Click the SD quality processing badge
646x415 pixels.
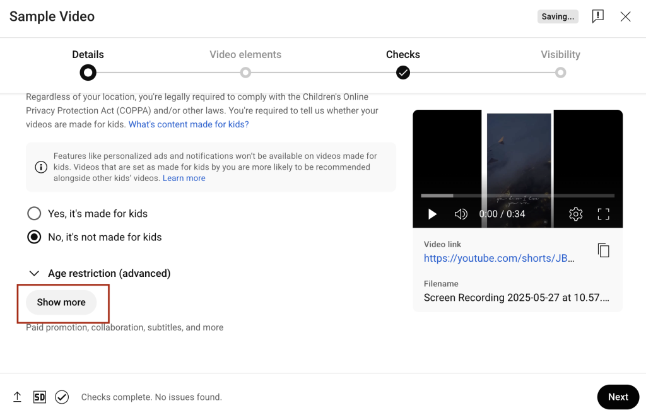(39, 397)
